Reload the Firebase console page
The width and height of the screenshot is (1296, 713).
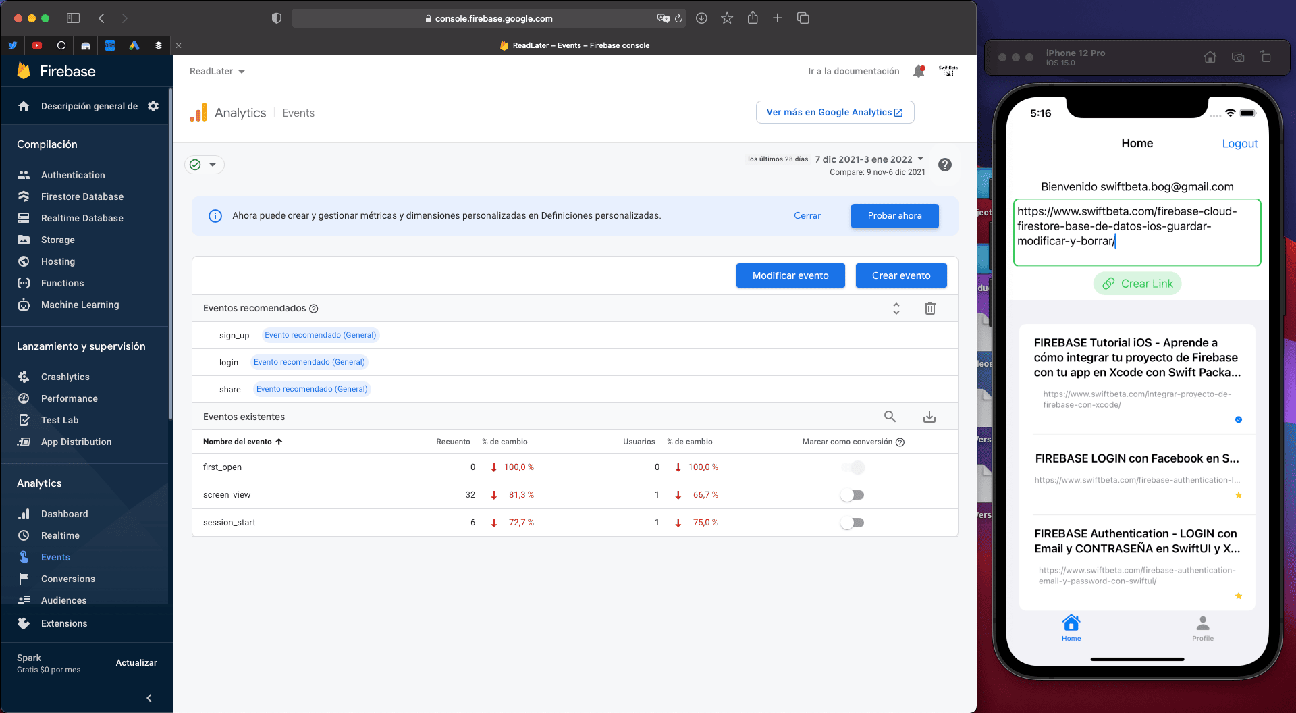pyautogui.click(x=678, y=18)
